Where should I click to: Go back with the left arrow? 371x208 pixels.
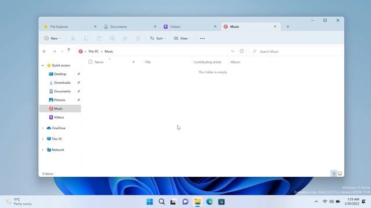[x=45, y=51]
